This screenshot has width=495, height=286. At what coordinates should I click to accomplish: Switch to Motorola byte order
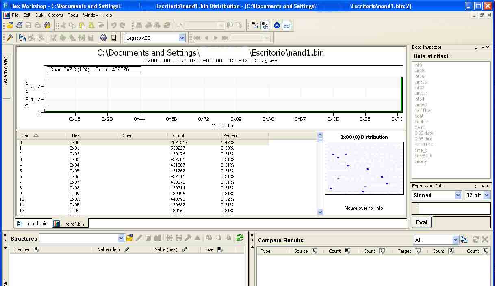277,25
